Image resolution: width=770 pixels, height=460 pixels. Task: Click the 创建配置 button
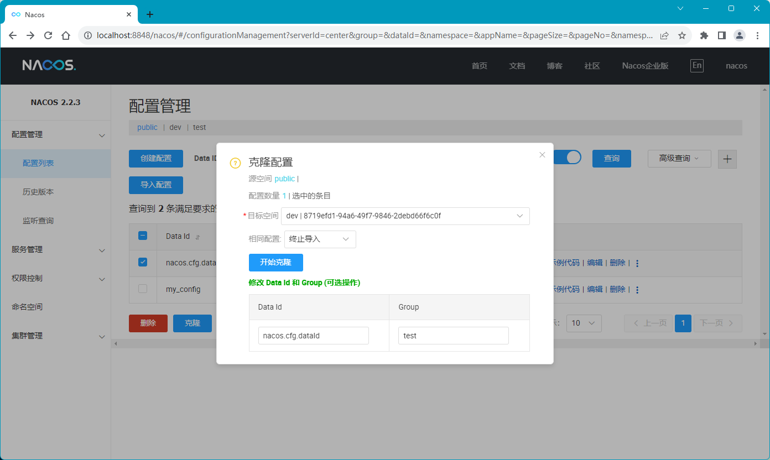pyautogui.click(x=156, y=159)
